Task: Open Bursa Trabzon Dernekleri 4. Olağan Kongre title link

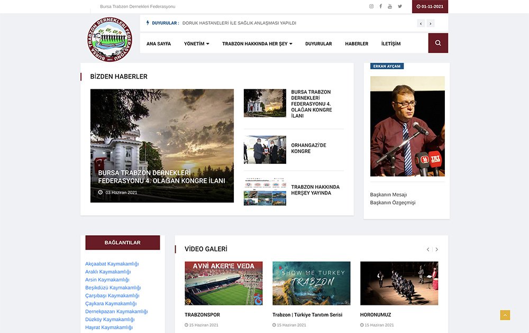Action: click(x=312, y=104)
